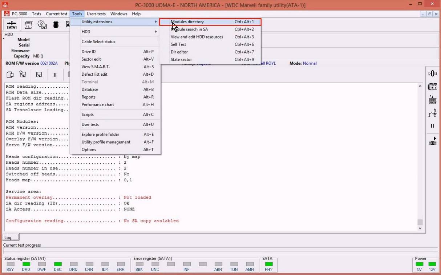
Task: Click the SATA1 port selector icon
Action: [12, 25]
